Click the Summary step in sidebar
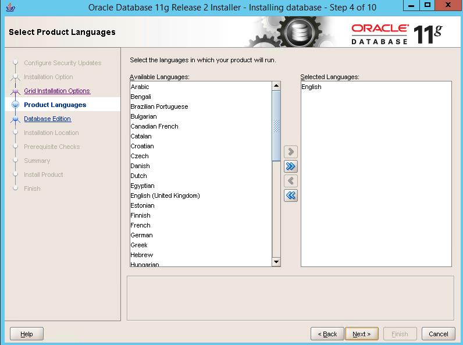Screen dimensions: 463x345 (37, 161)
